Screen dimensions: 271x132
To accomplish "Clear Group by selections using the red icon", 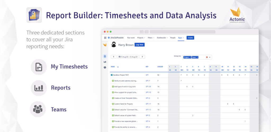I will click(207, 57).
